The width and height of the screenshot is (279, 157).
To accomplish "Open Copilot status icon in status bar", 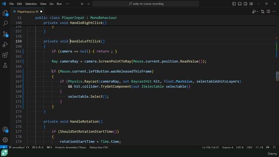I will tap(268, 147).
